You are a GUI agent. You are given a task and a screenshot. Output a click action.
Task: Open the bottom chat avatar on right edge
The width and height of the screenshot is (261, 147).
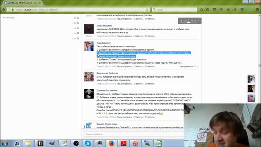(x=251, y=98)
